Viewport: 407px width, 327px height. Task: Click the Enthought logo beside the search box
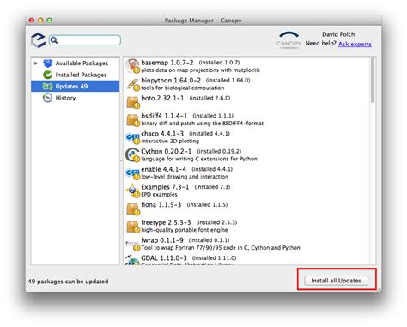(x=38, y=40)
